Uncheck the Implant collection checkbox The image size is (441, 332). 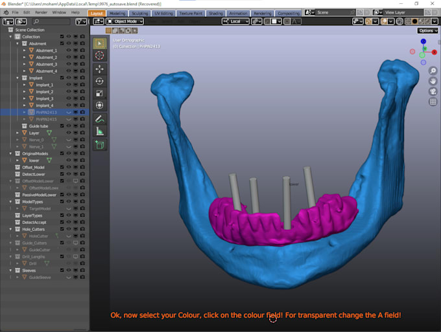pos(62,78)
